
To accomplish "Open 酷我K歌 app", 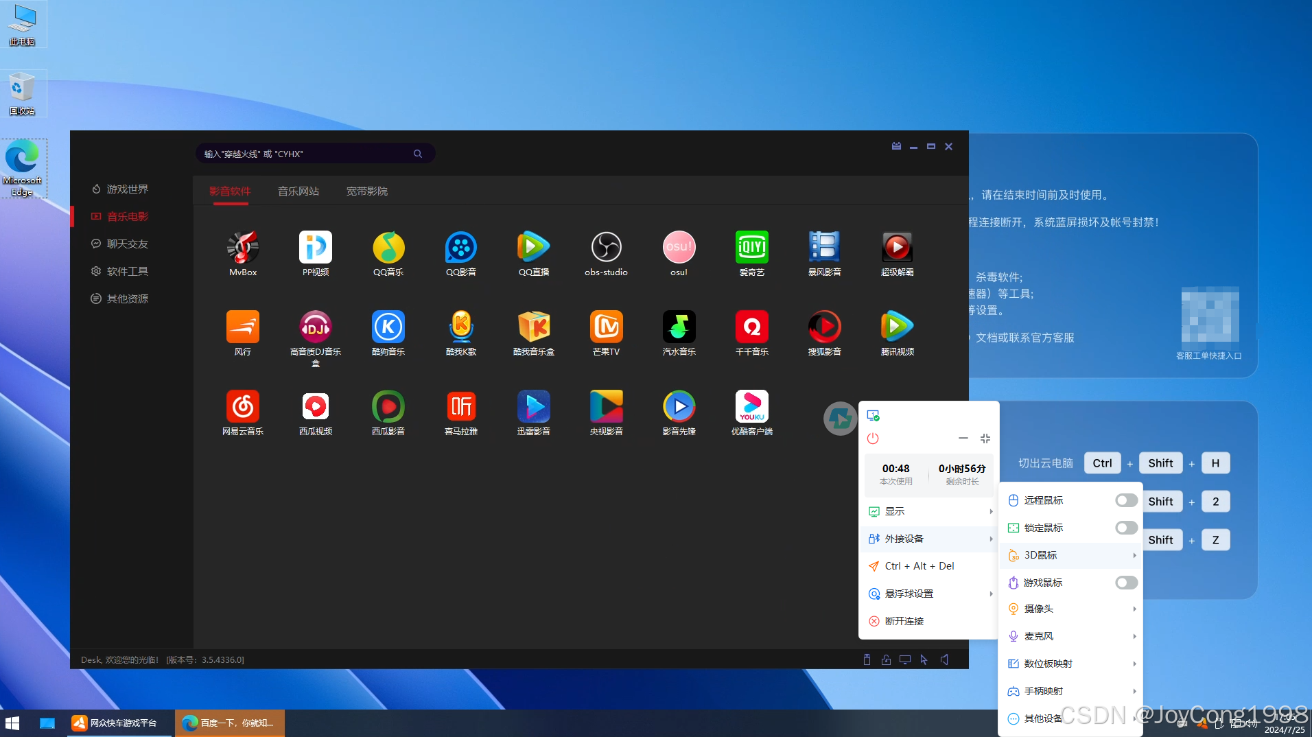I will pyautogui.click(x=461, y=333).
